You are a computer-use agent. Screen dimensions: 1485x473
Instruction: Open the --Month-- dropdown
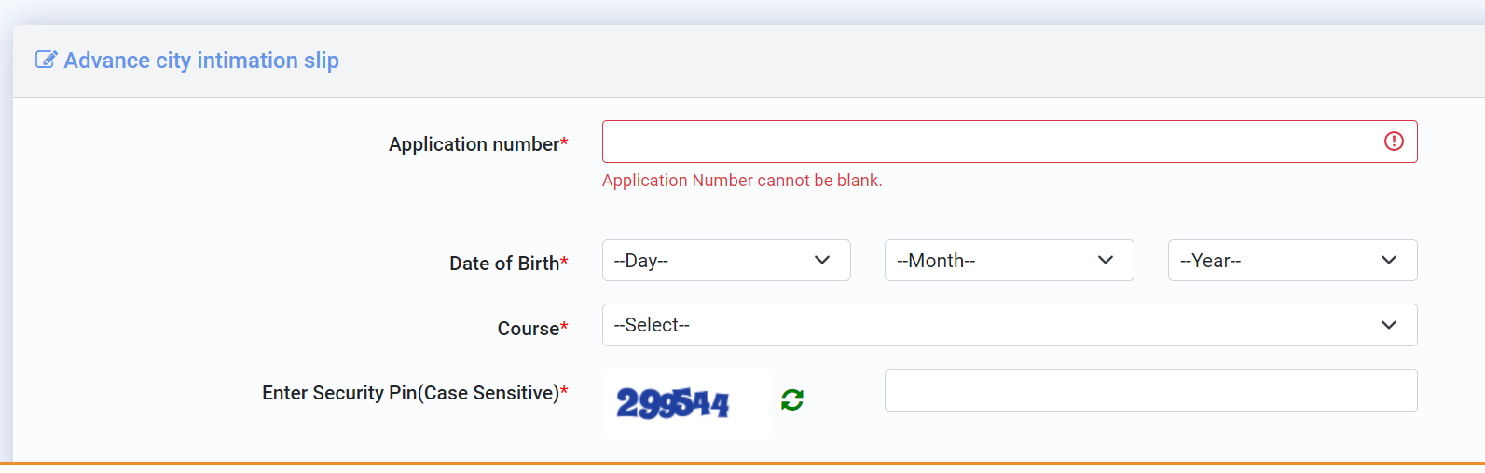(1009, 261)
